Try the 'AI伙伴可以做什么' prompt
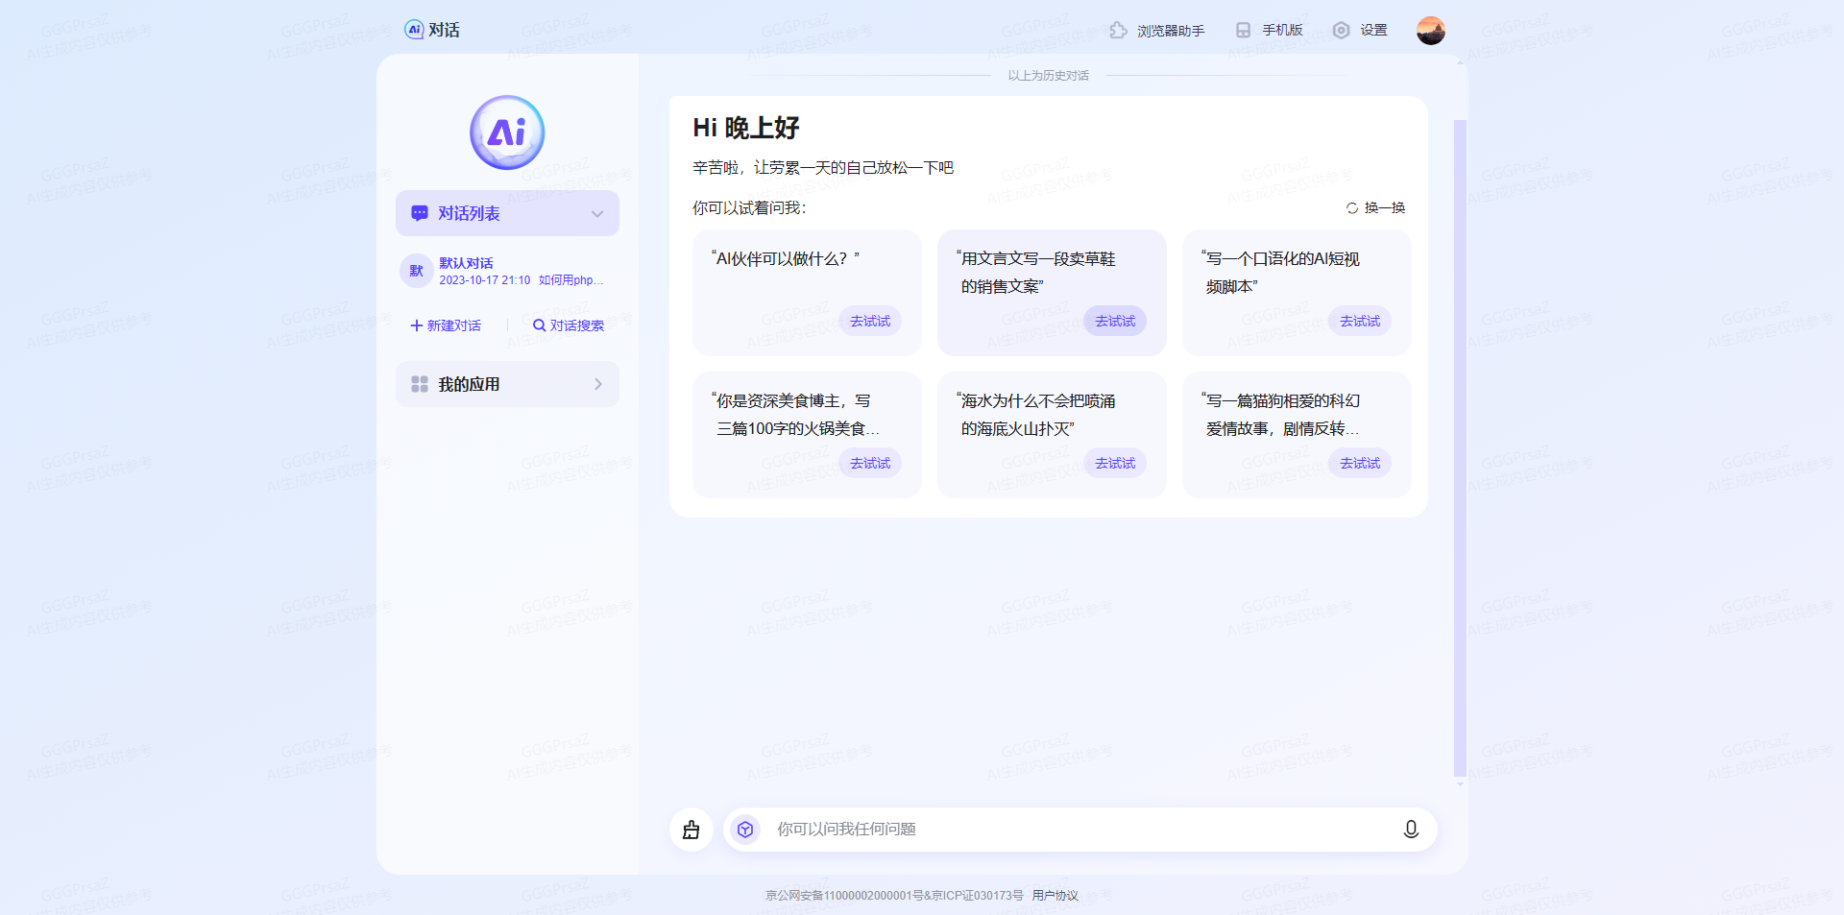 tap(870, 321)
